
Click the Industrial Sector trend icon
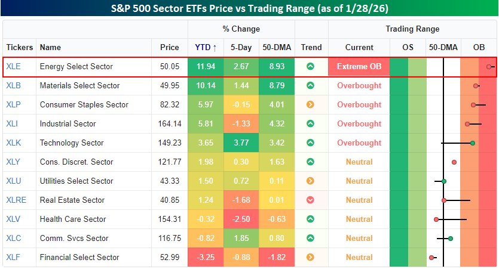[x=311, y=124]
